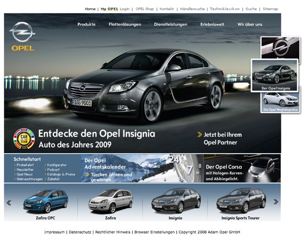The image size is (304, 241).
Task: Go to Probefahrt in Schnellstart
Action: [x=25, y=165]
